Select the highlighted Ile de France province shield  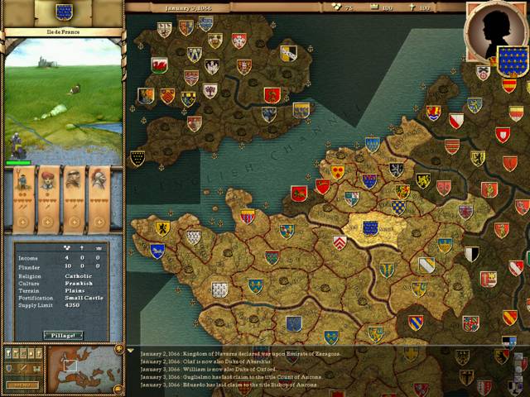[370, 228]
